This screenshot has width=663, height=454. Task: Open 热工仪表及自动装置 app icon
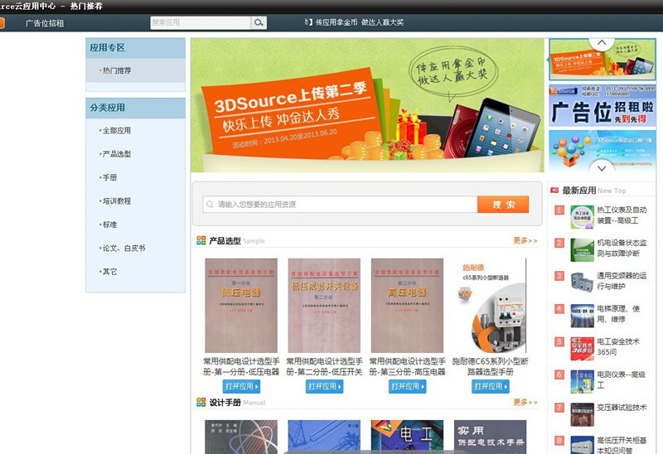tap(582, 217)
